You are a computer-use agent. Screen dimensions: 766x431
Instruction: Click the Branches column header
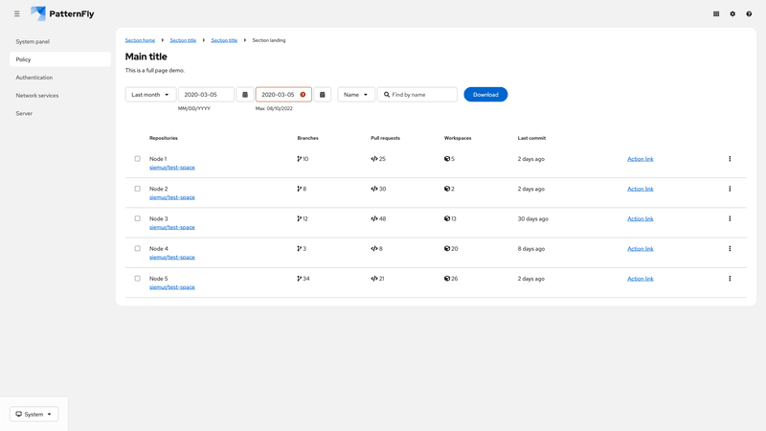(307, 138)
